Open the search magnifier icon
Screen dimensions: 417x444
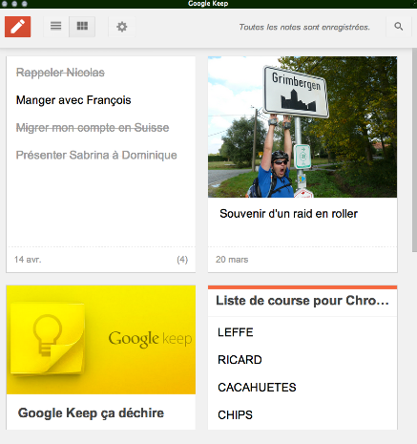pyautogui.click(x=399, y=27)
